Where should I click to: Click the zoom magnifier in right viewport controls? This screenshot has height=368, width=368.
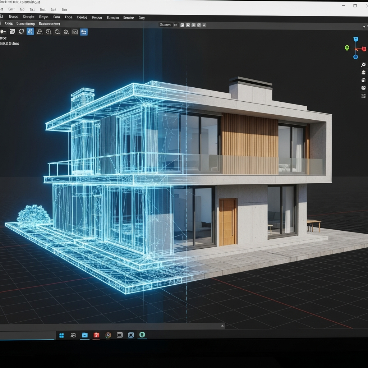point(363,65)
